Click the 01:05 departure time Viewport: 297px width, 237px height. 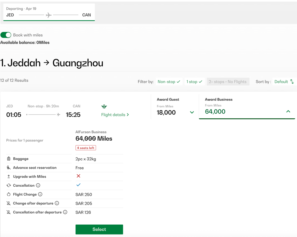[x=14, y=115]
